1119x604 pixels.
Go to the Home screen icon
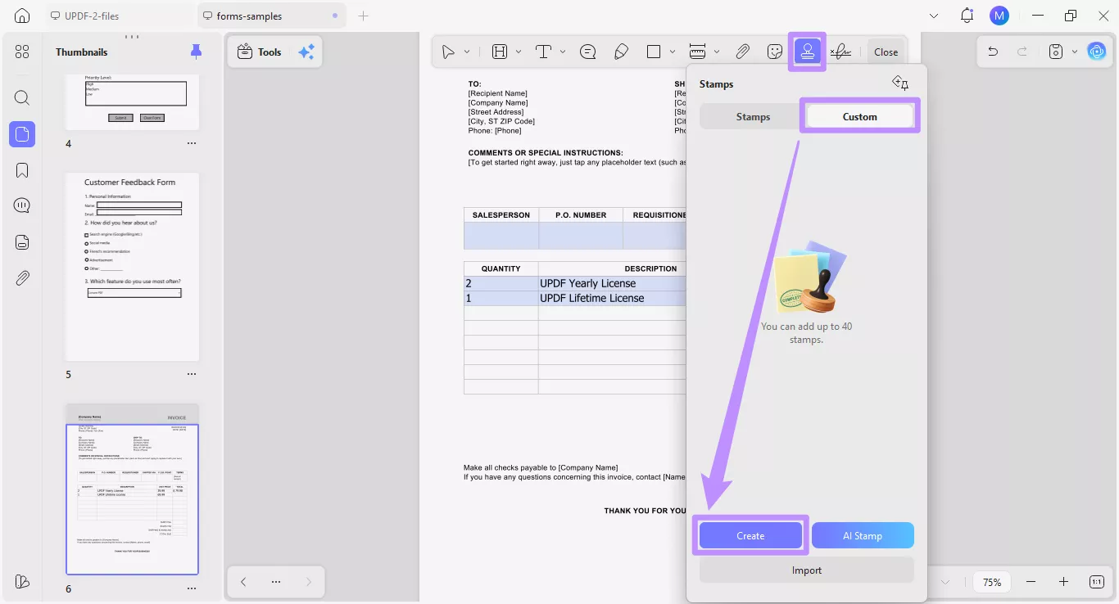(x=22, y=16)
